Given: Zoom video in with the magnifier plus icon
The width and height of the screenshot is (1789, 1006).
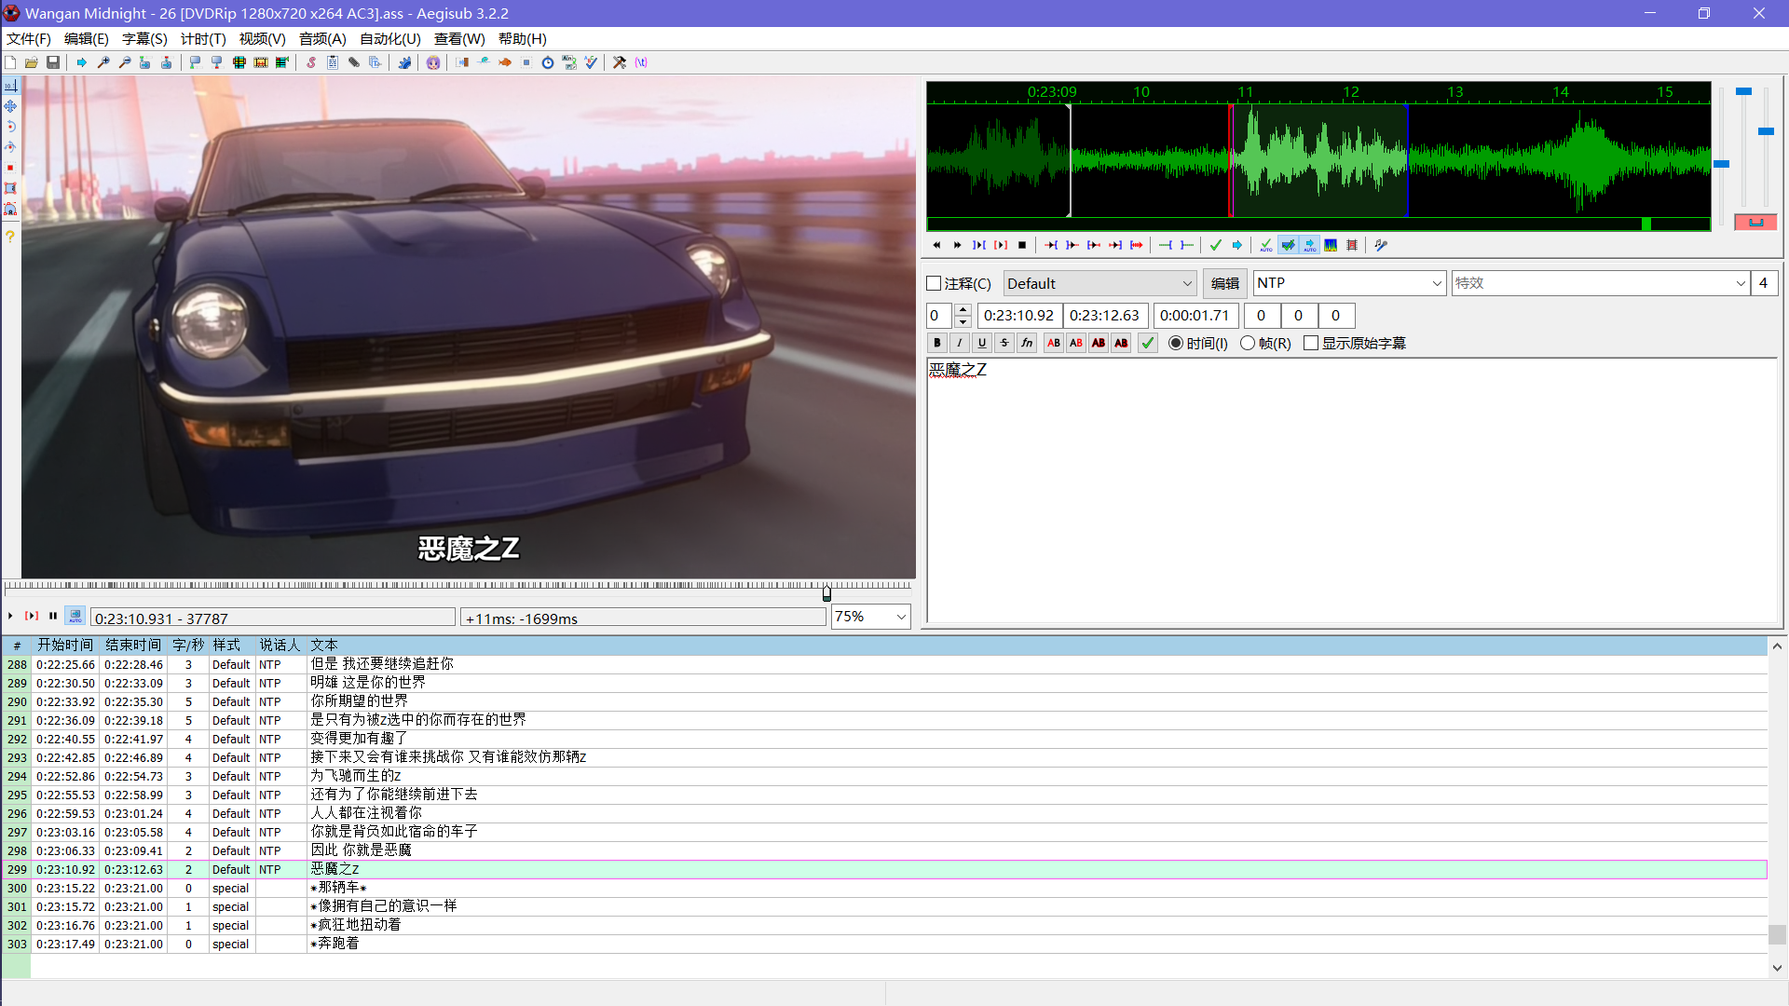Looking at the screenshot, I should (103, 62).
